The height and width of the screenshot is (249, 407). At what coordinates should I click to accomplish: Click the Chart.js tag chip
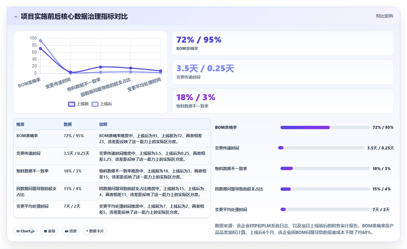25,231
